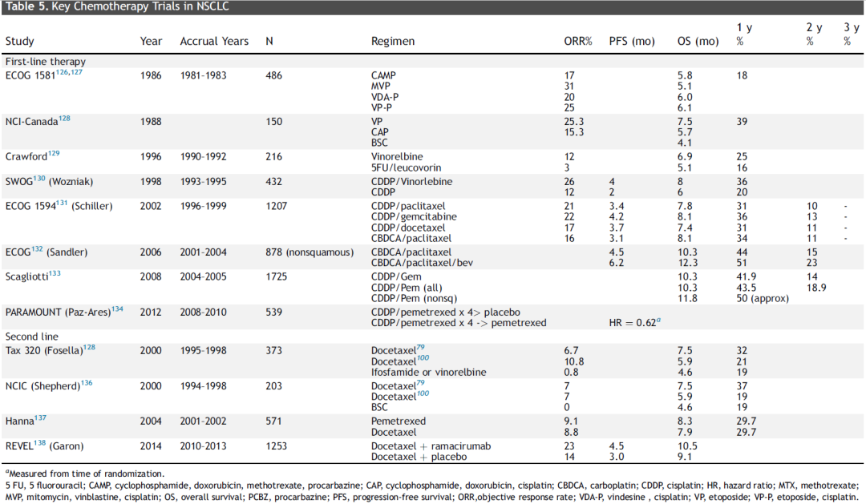866x504 pixels.
Task: Open PARAMOUNT Paz-Ares reference 134
Action: [x=118, y=309]
